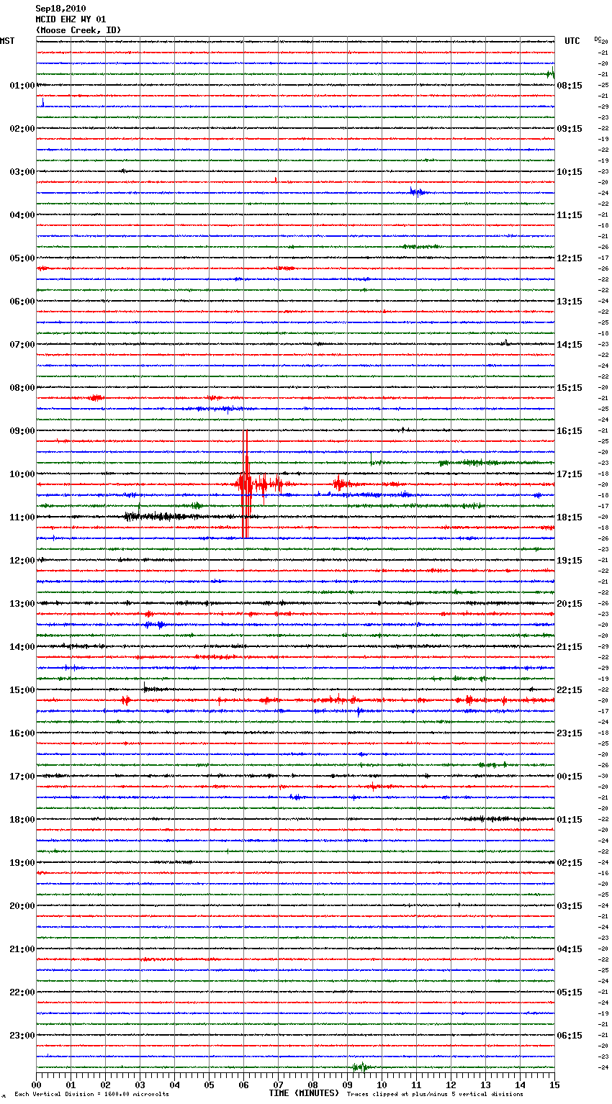Click the 16:15 UTC time label
This screenshot has width=612, height=1104.
[570, 431]
